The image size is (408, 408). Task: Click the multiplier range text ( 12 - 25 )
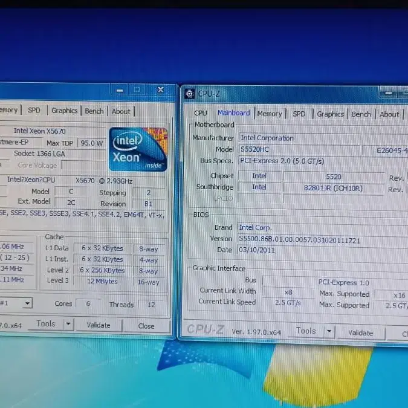click(x=15, y=257)
